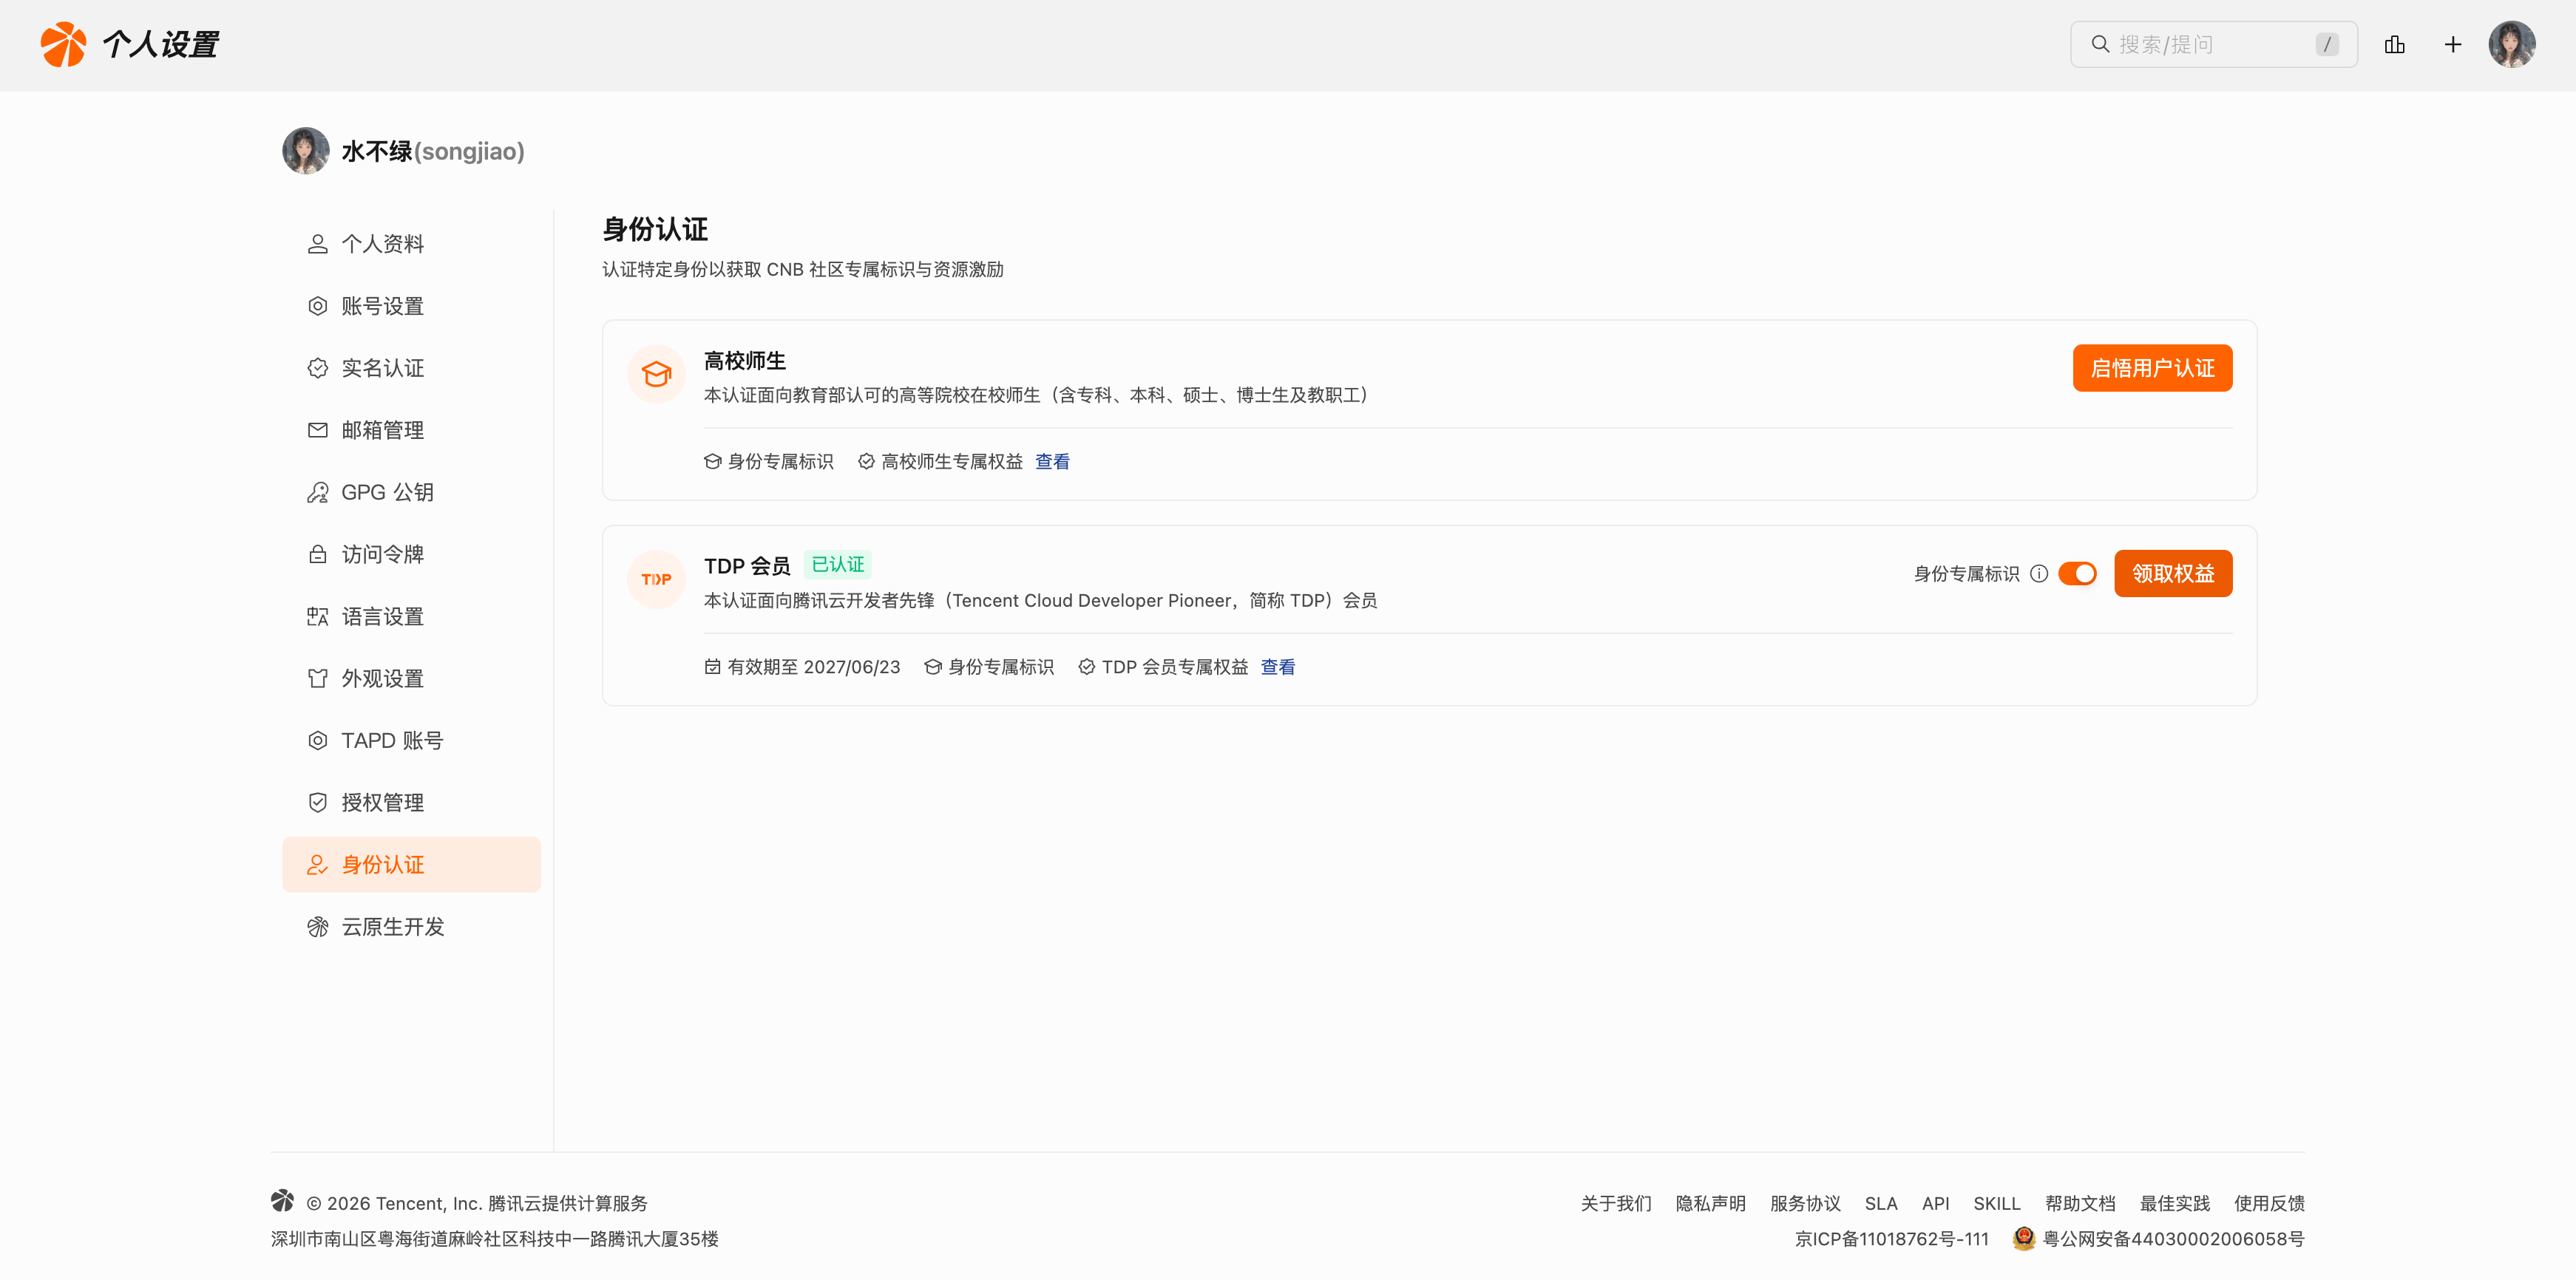
Task: Click the plus create icon in header
Action: click(x=2453, y=45)
